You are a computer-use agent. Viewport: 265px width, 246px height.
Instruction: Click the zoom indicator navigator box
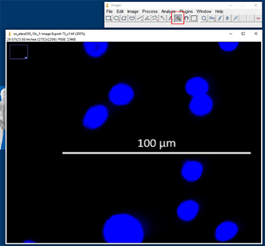tap(19, 52)
